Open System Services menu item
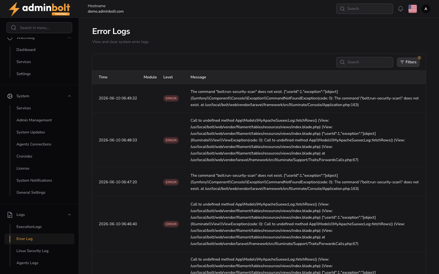Screen dimensions: 439x274 click(x=24, y=108)
